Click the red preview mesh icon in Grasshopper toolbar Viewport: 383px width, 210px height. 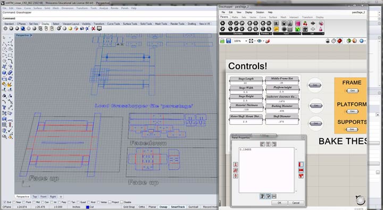click(x=340, y=41)
